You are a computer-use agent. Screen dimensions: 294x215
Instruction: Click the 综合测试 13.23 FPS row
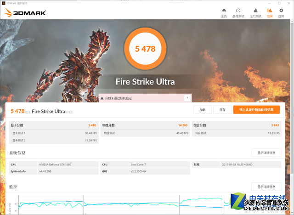[237, 133]
